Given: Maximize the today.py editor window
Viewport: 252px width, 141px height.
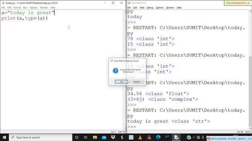Looking at the screenshot, I should point(113,3).
